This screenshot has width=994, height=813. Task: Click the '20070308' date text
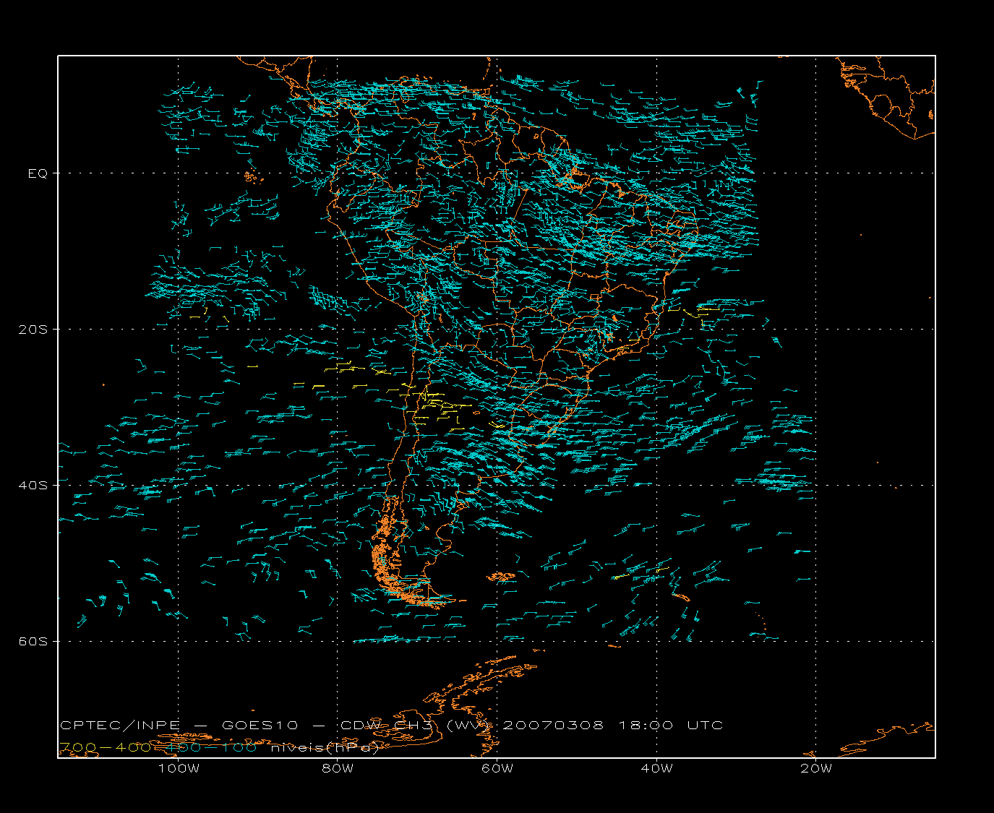pos(552,726)
